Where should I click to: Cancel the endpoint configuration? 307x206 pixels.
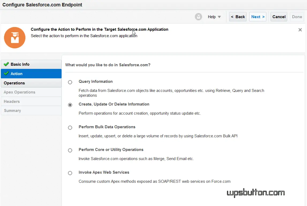tap(279, 17)
